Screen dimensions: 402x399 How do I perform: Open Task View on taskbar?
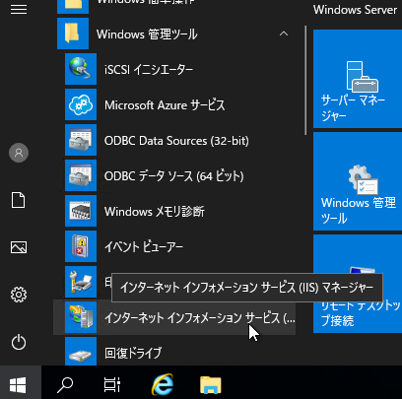(x=112, y=384)
